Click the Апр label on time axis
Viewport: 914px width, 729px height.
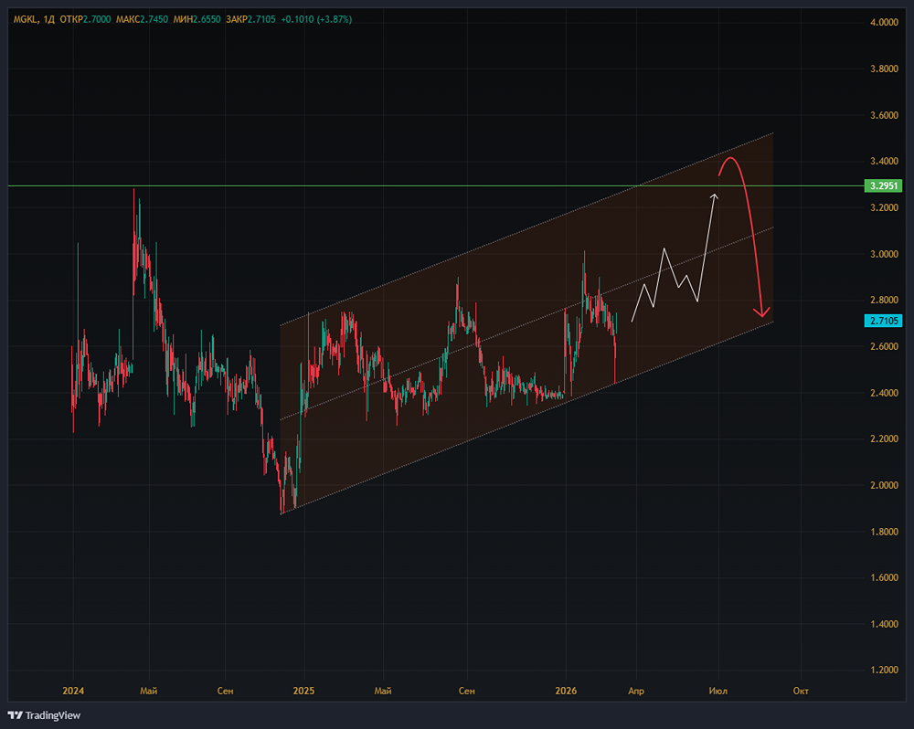click(636, 691)
